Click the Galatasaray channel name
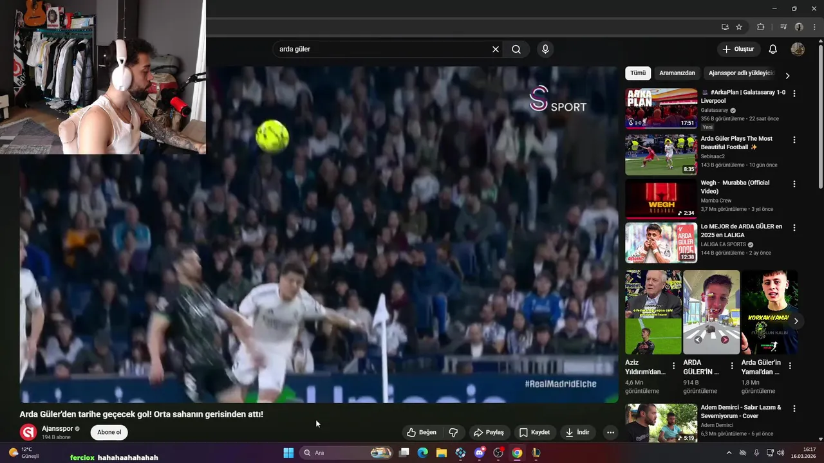 (x=715, y=111)
